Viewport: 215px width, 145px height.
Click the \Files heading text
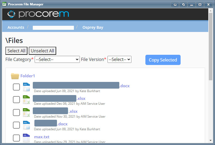tap(14, 41)
